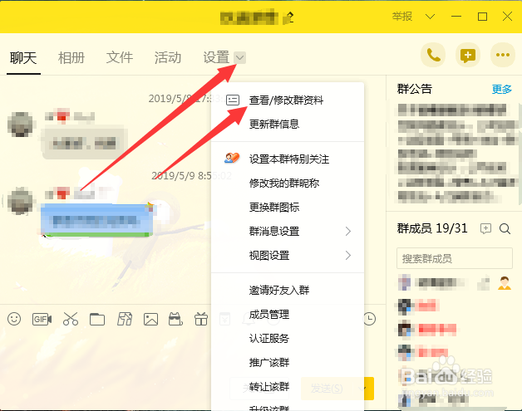
Task: Open the 文件 tab
Action: (120, 57)
